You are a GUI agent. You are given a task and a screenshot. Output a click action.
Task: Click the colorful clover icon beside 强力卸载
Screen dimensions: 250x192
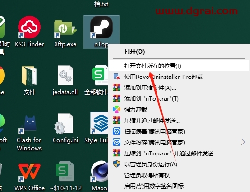pos(117,109)
